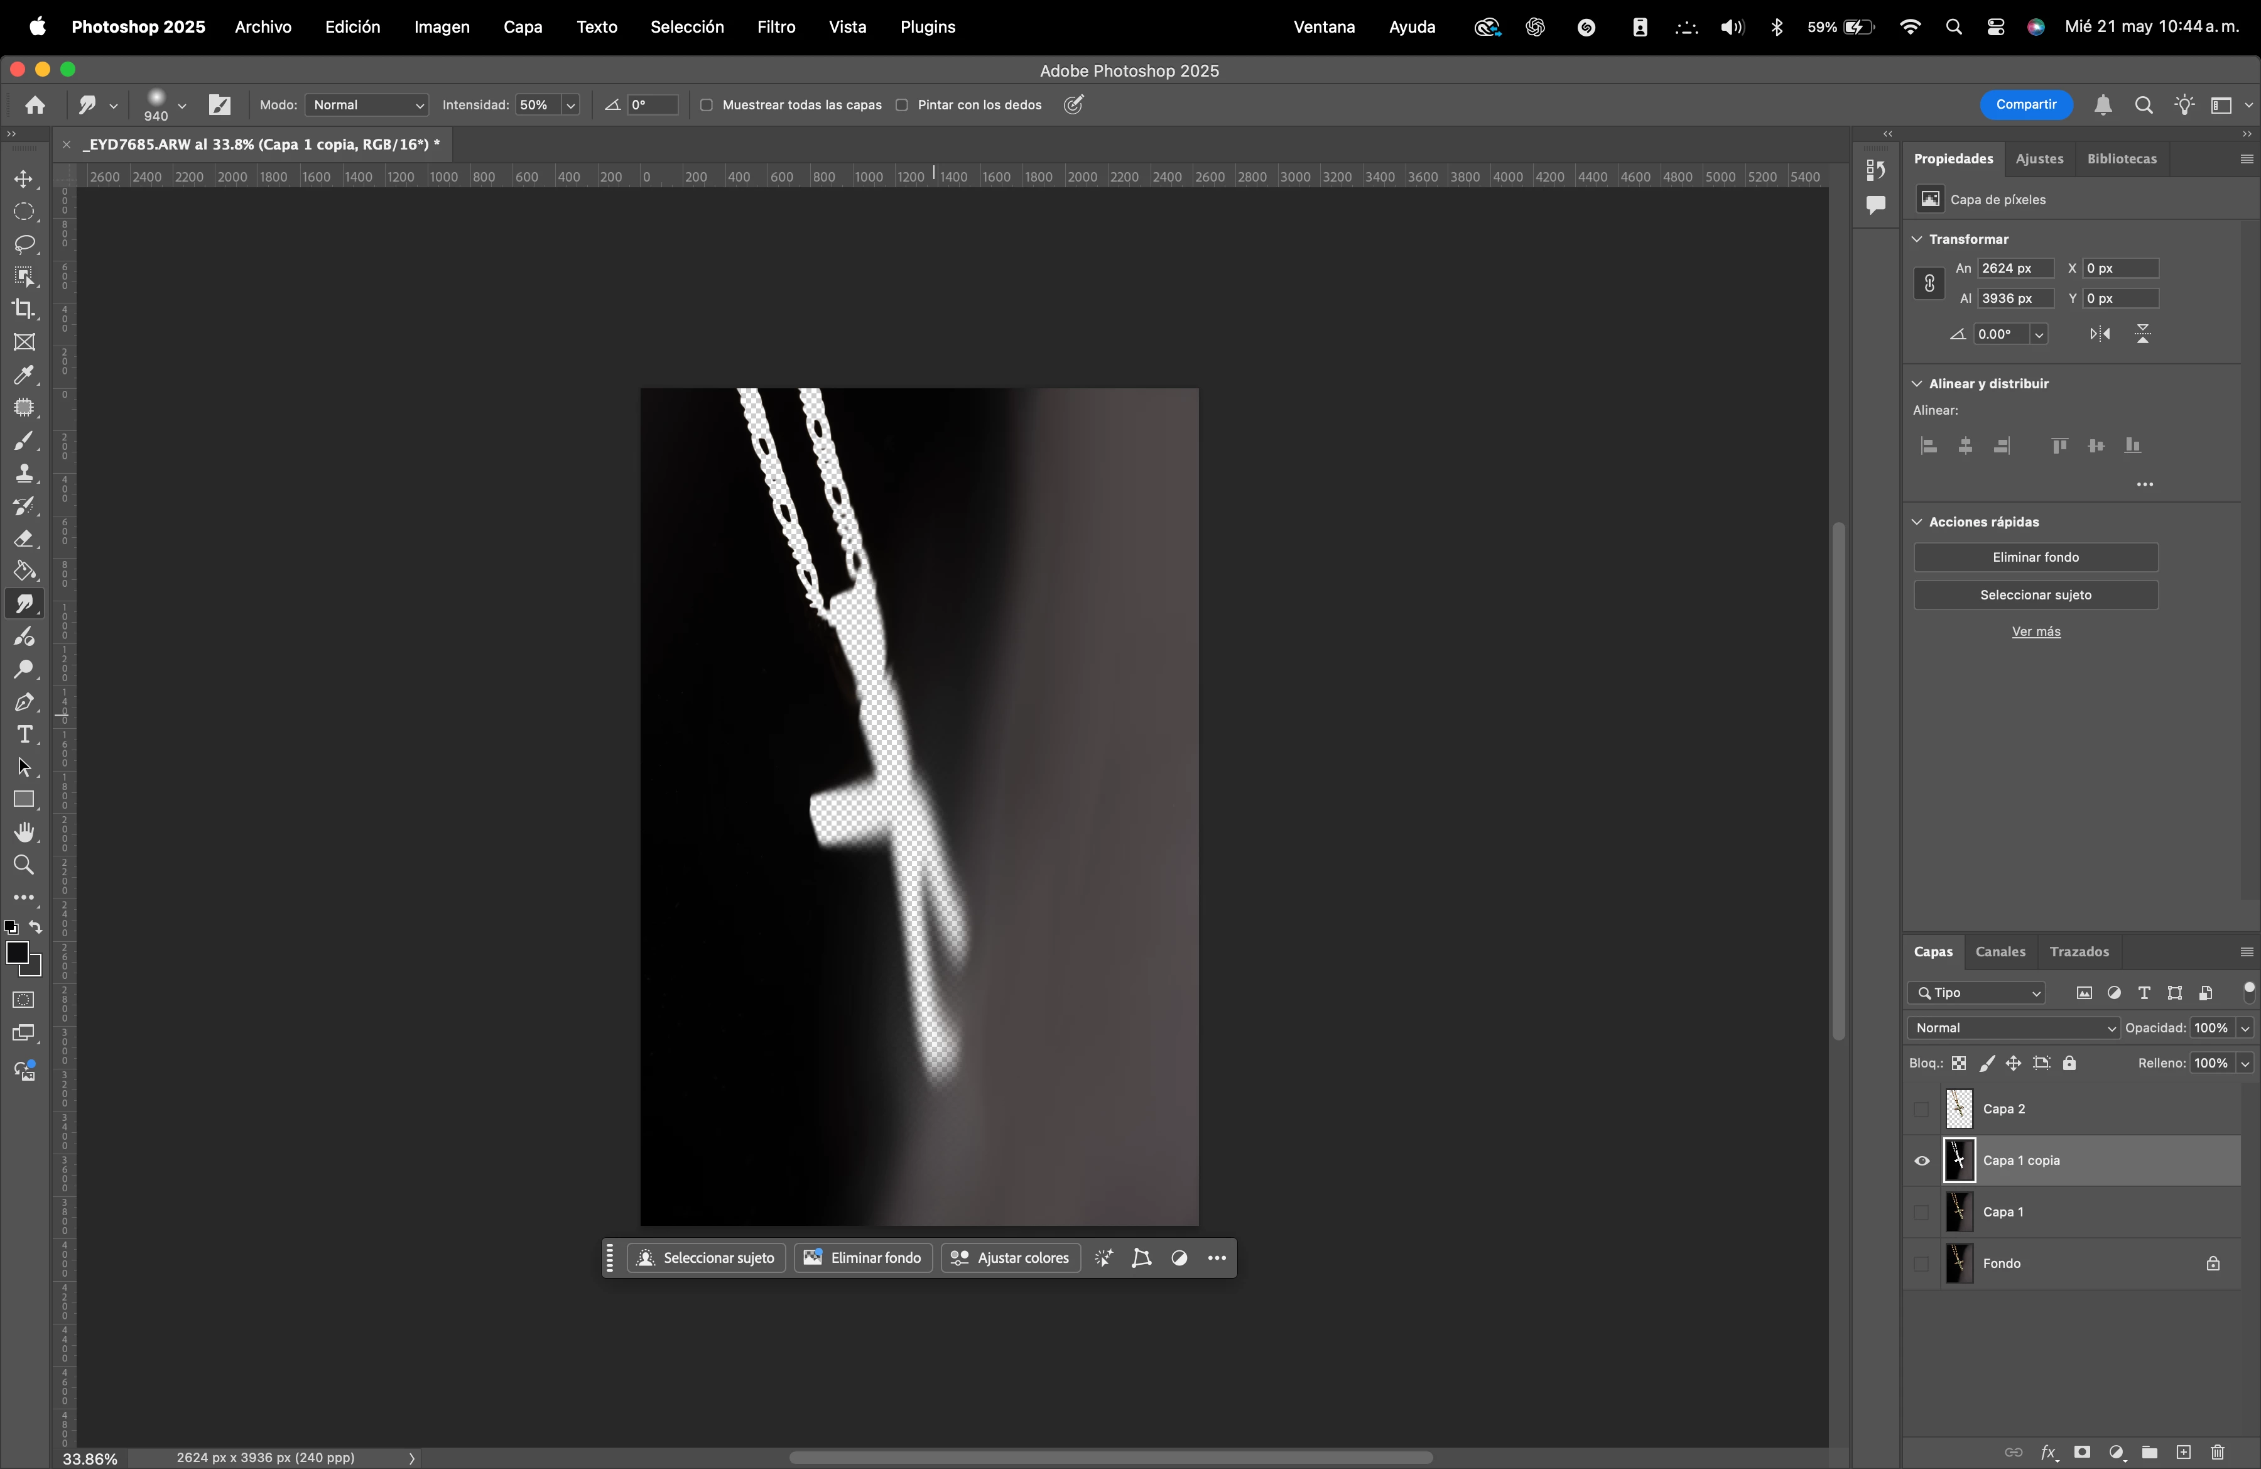Switch to the Canales tab
The image size is (2261, 1469).
2000,951
